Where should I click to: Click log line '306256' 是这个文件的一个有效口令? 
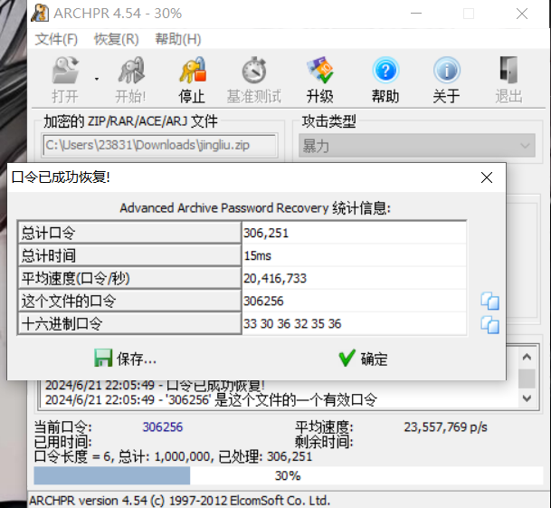point(211,399)
